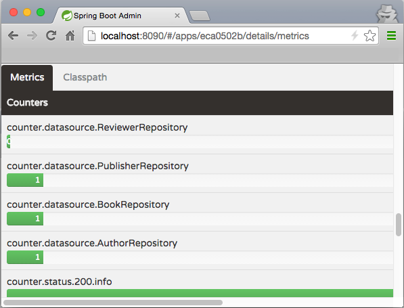Image resolution: width=404 pixels, height=308 pixels.
Task: Click the horizontal scrollbar at bottom
Action: 113,303
